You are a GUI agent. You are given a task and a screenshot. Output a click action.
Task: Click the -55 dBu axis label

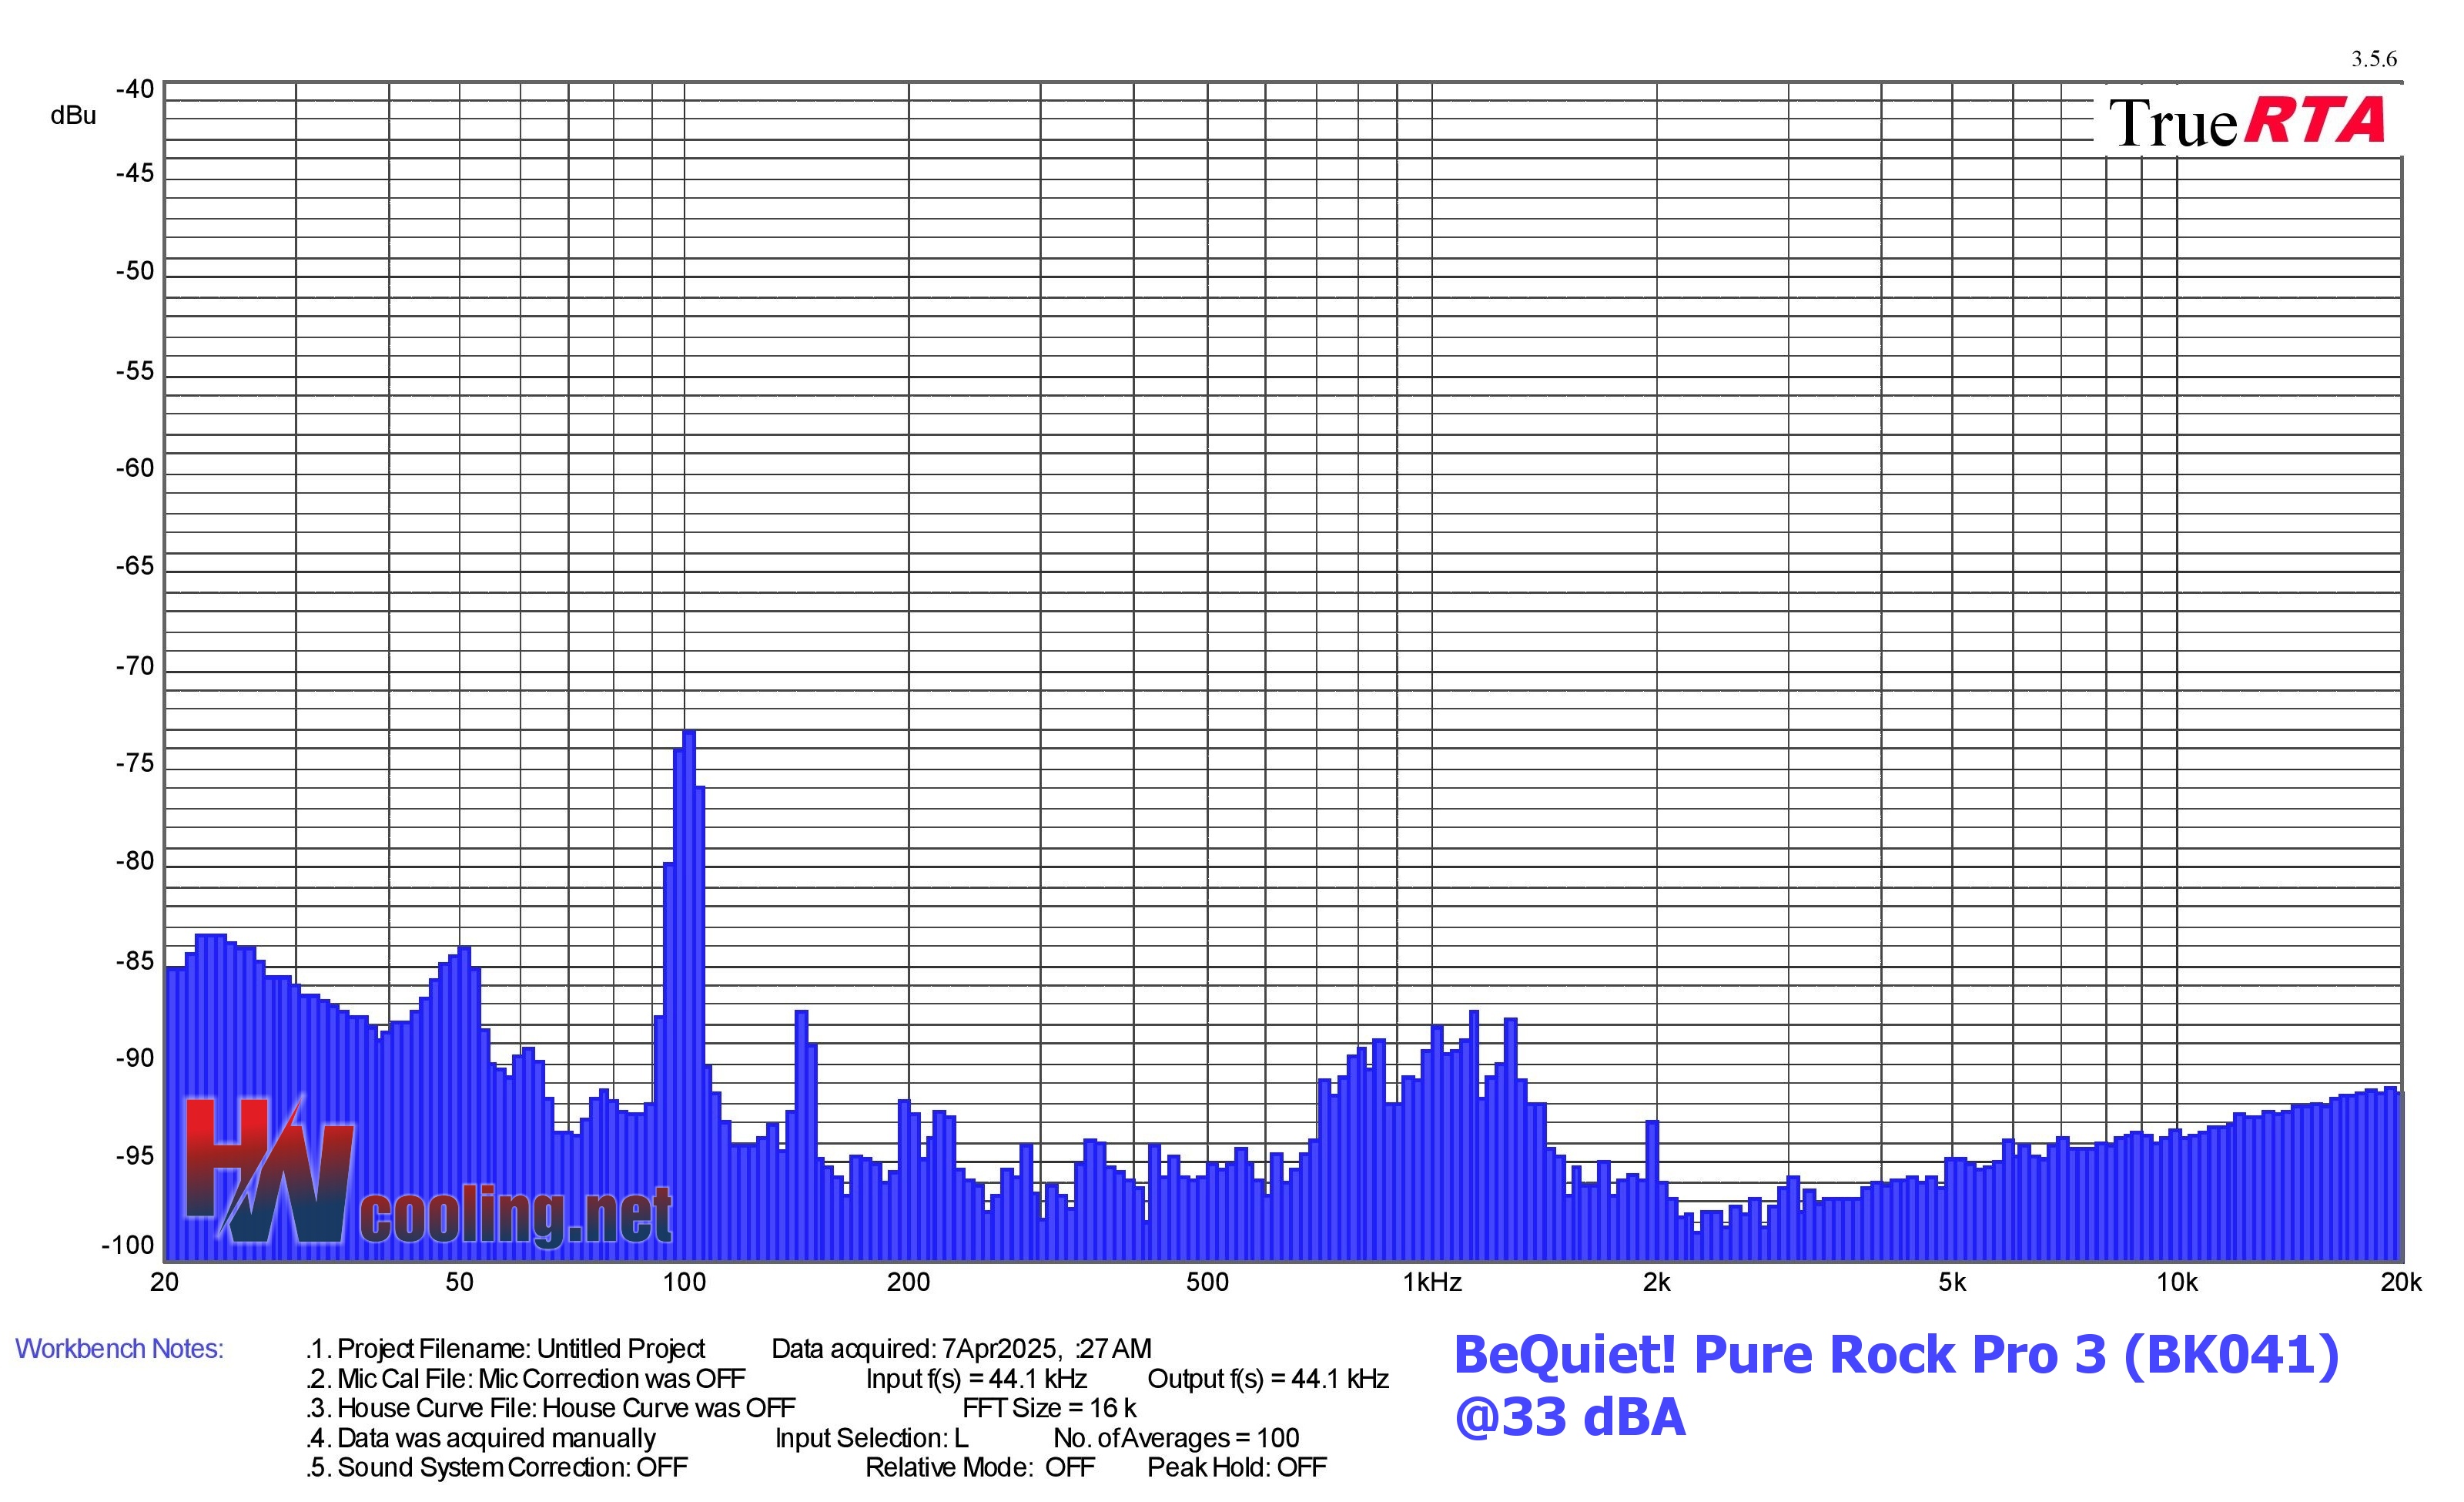click(x=135, y=372)
